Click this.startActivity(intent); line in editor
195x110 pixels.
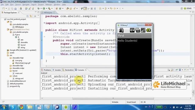point(85,54)
